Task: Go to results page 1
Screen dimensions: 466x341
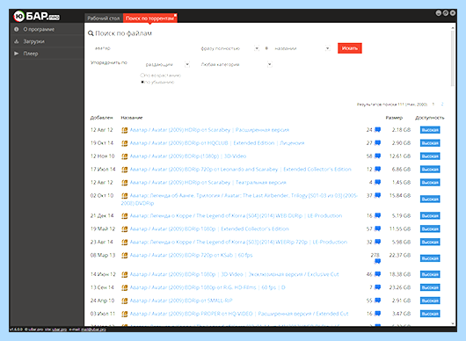Action: coord(433,105)
